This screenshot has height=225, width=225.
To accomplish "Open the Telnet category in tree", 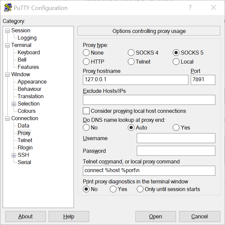I will pos(25,140).
